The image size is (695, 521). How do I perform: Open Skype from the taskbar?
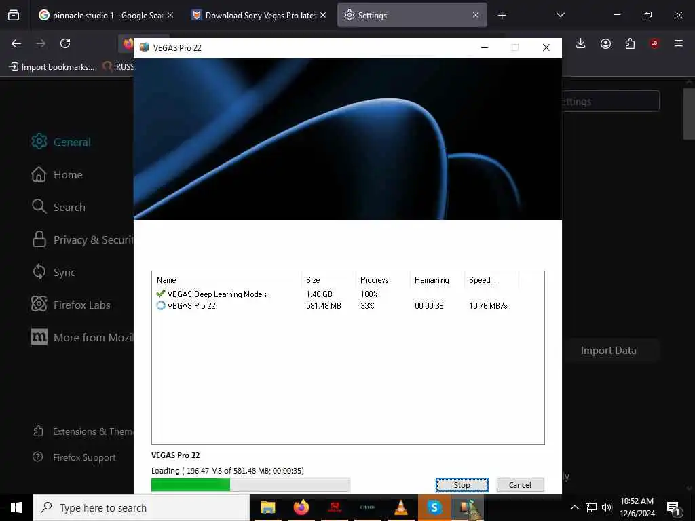[434, 507]
